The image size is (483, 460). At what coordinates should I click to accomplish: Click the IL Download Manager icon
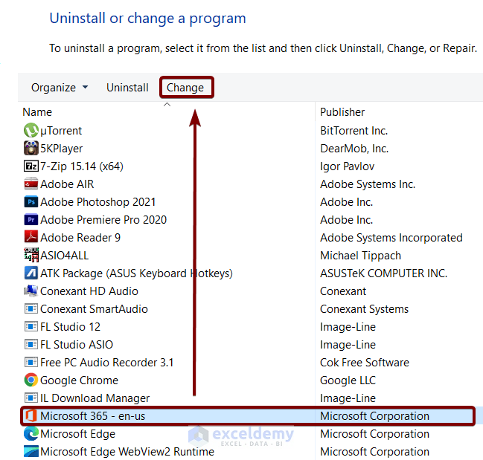click(x=31, y=398)
